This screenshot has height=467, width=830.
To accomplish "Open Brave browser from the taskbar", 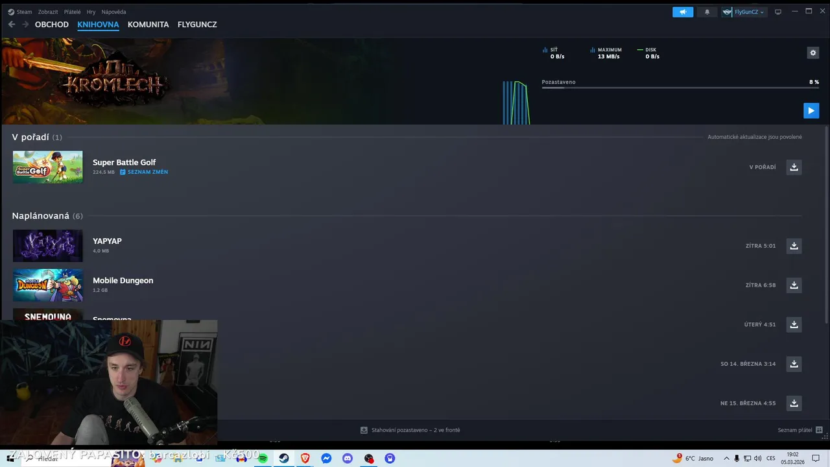I will tap(305, 459).
